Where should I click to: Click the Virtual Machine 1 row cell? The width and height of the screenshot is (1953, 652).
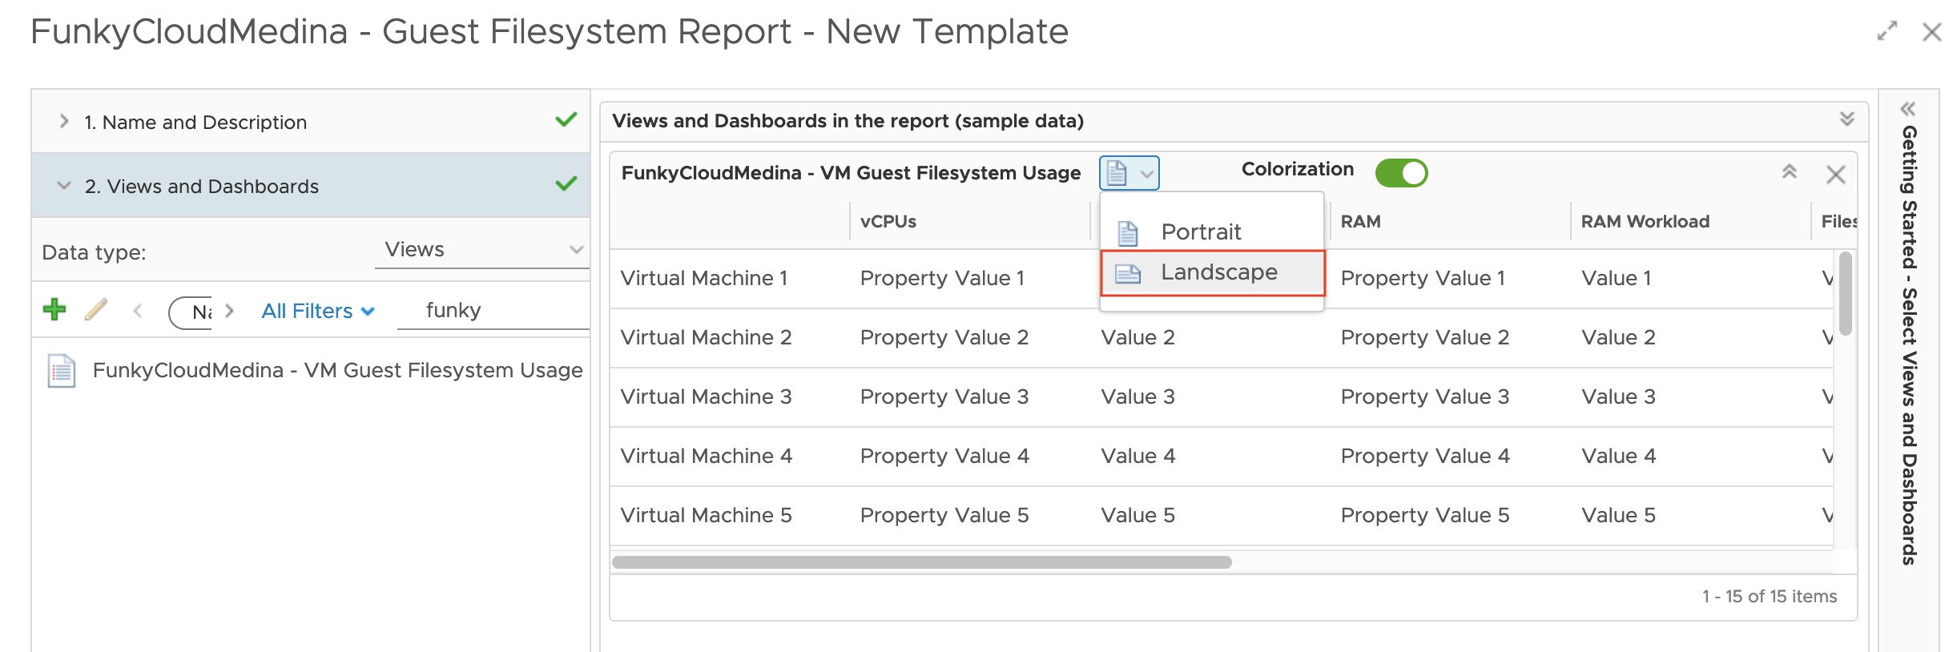point(705,279)
